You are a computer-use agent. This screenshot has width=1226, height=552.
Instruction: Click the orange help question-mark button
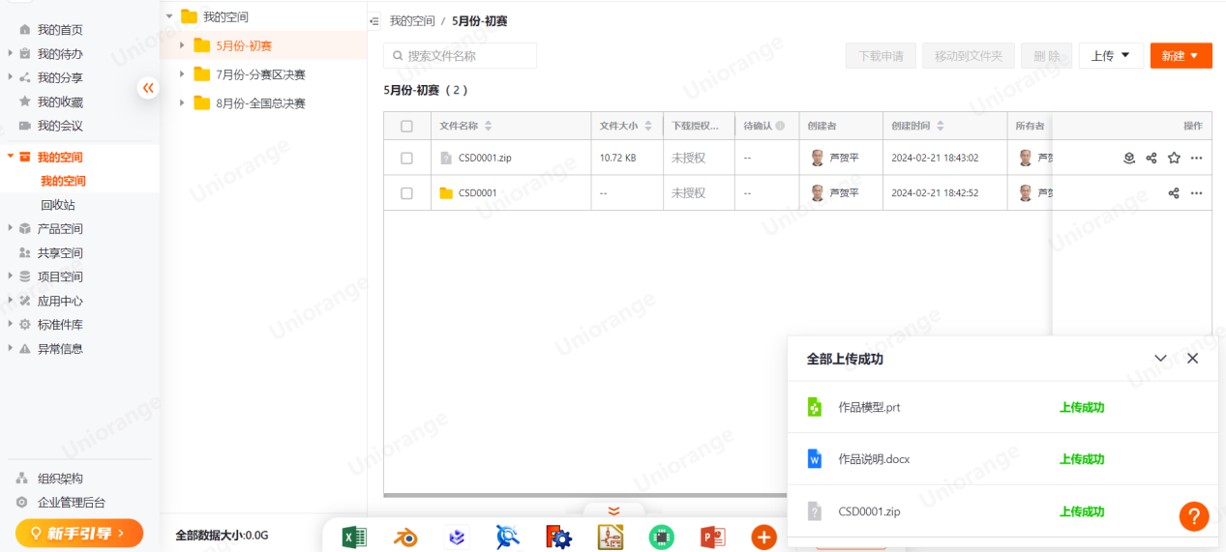point(1194,516)
